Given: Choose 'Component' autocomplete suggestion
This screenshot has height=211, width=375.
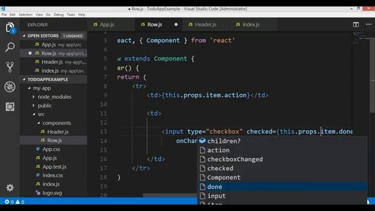Looking at the screenshot, I should pyautogui.click(x=282, y=177).
